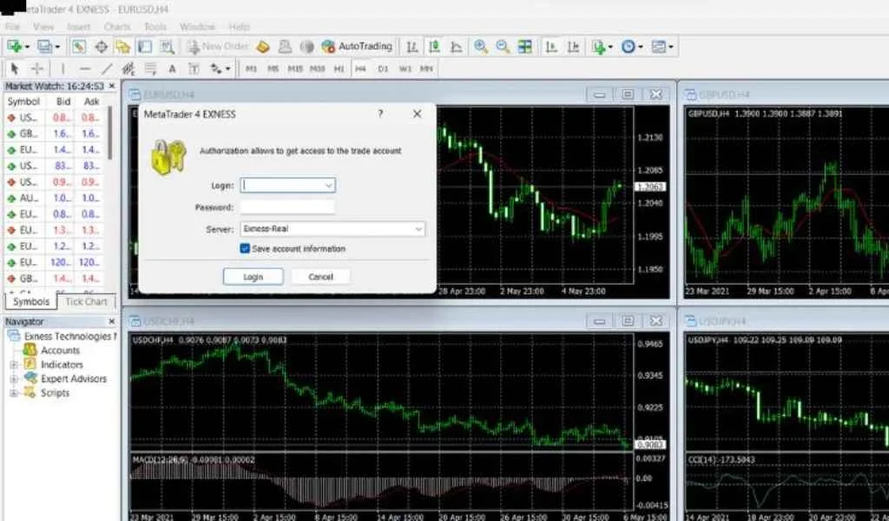Image resolution: width=889 pixels, height=521 pixels.
Task: Switch chart to candlesticks display
Action: pos(433,47)
